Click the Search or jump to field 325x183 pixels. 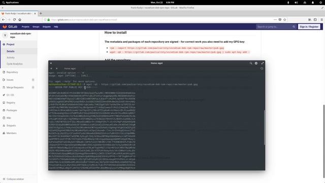tap(276, 27)
